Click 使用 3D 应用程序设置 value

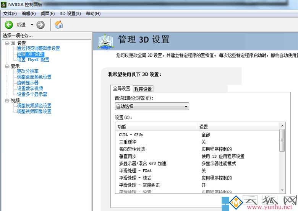pos(223,156)
